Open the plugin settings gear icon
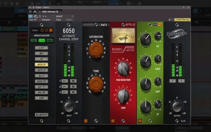The width and height of the screenshot is (211, 132). coord(169,20)
